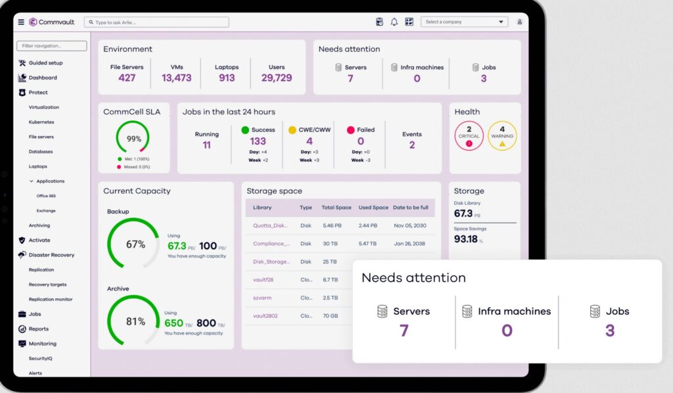Click the Type to ask Arlie search field
The image size is (673, 393).
(x=156, y=22)
